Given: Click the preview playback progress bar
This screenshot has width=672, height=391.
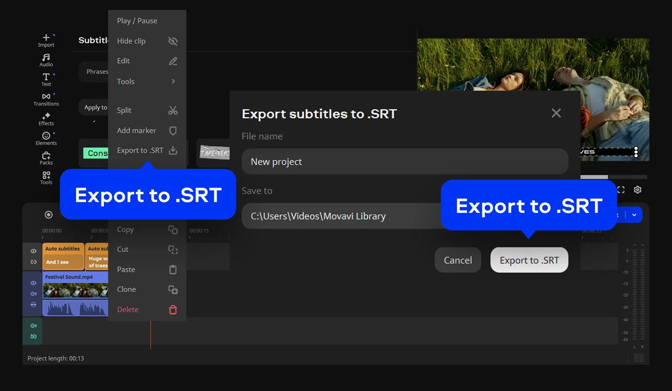Looking at the screenshot, I should (x=614, y=177).
